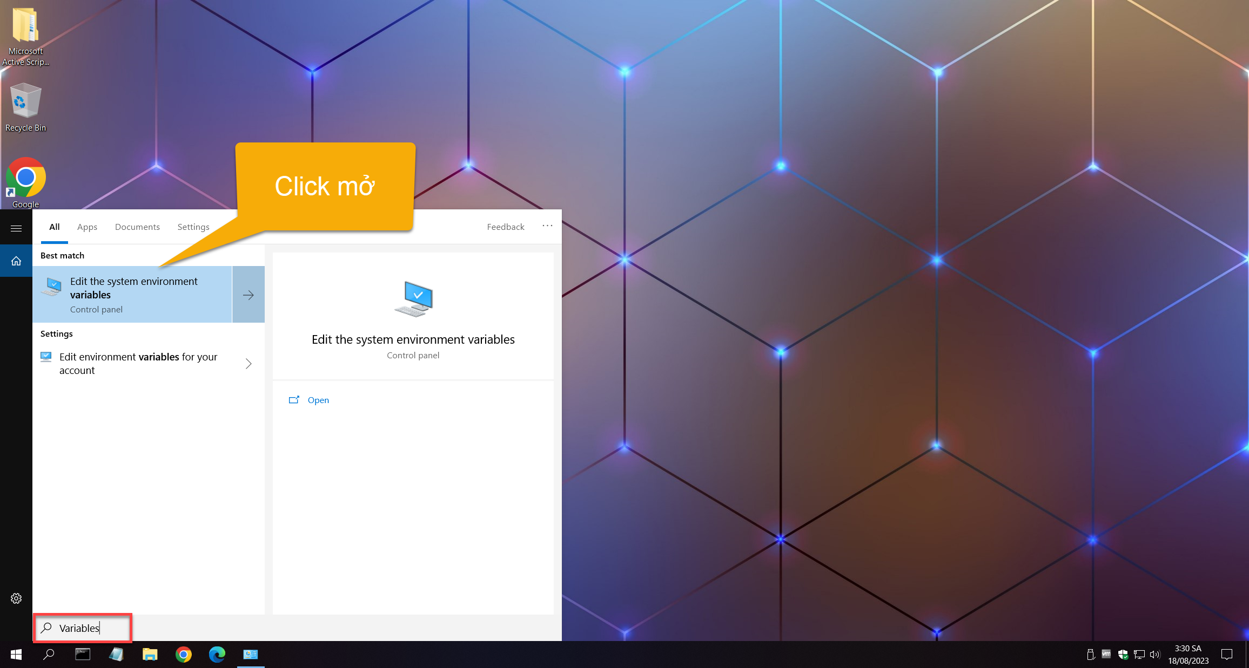Click the Open link in preview pane
Screen dimensions: 1249x668
pyautogui.click(x=318, y=400)
